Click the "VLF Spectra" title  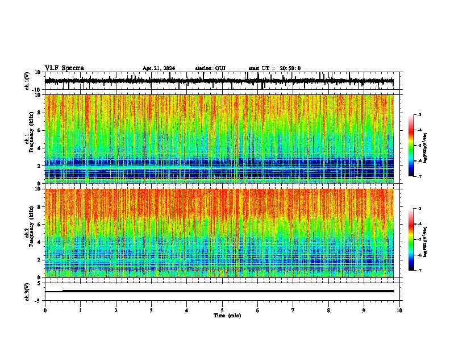[64, 68]
